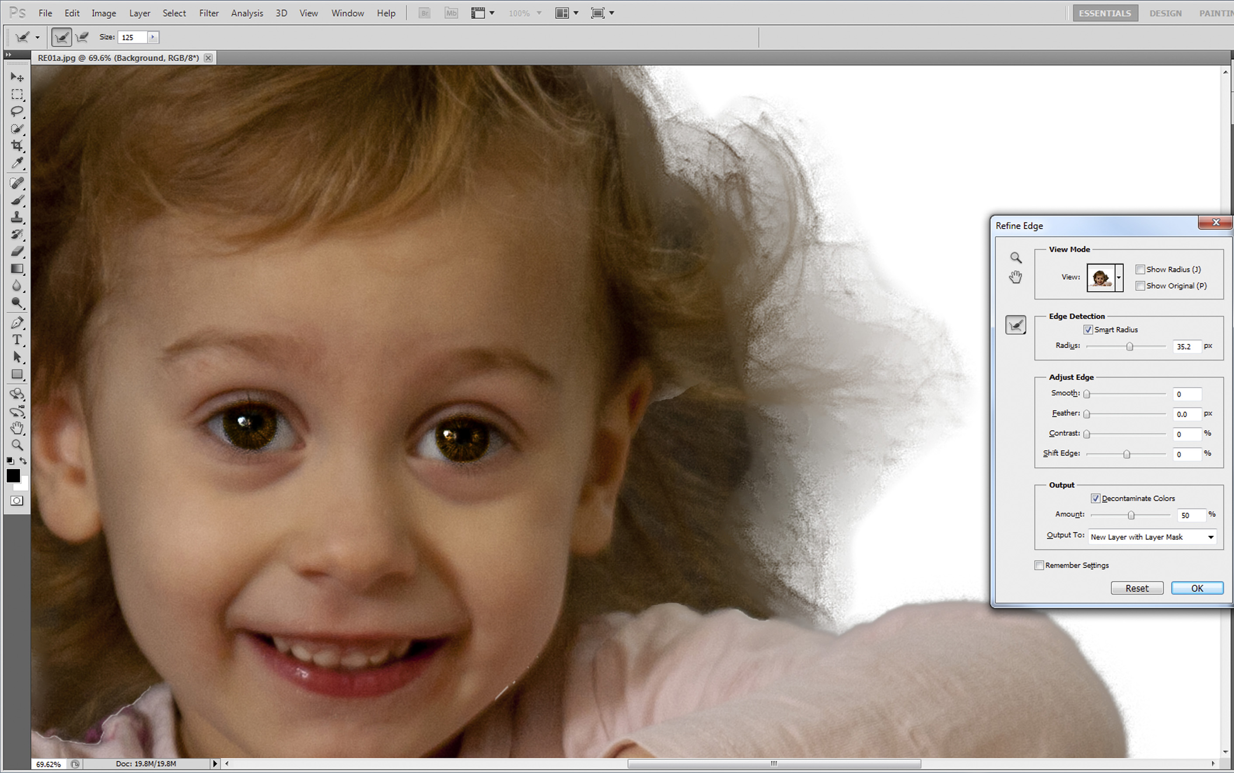This screenshot has width=1234, height=773.
Task: Select the Move tool
Action: pos(17,77)
